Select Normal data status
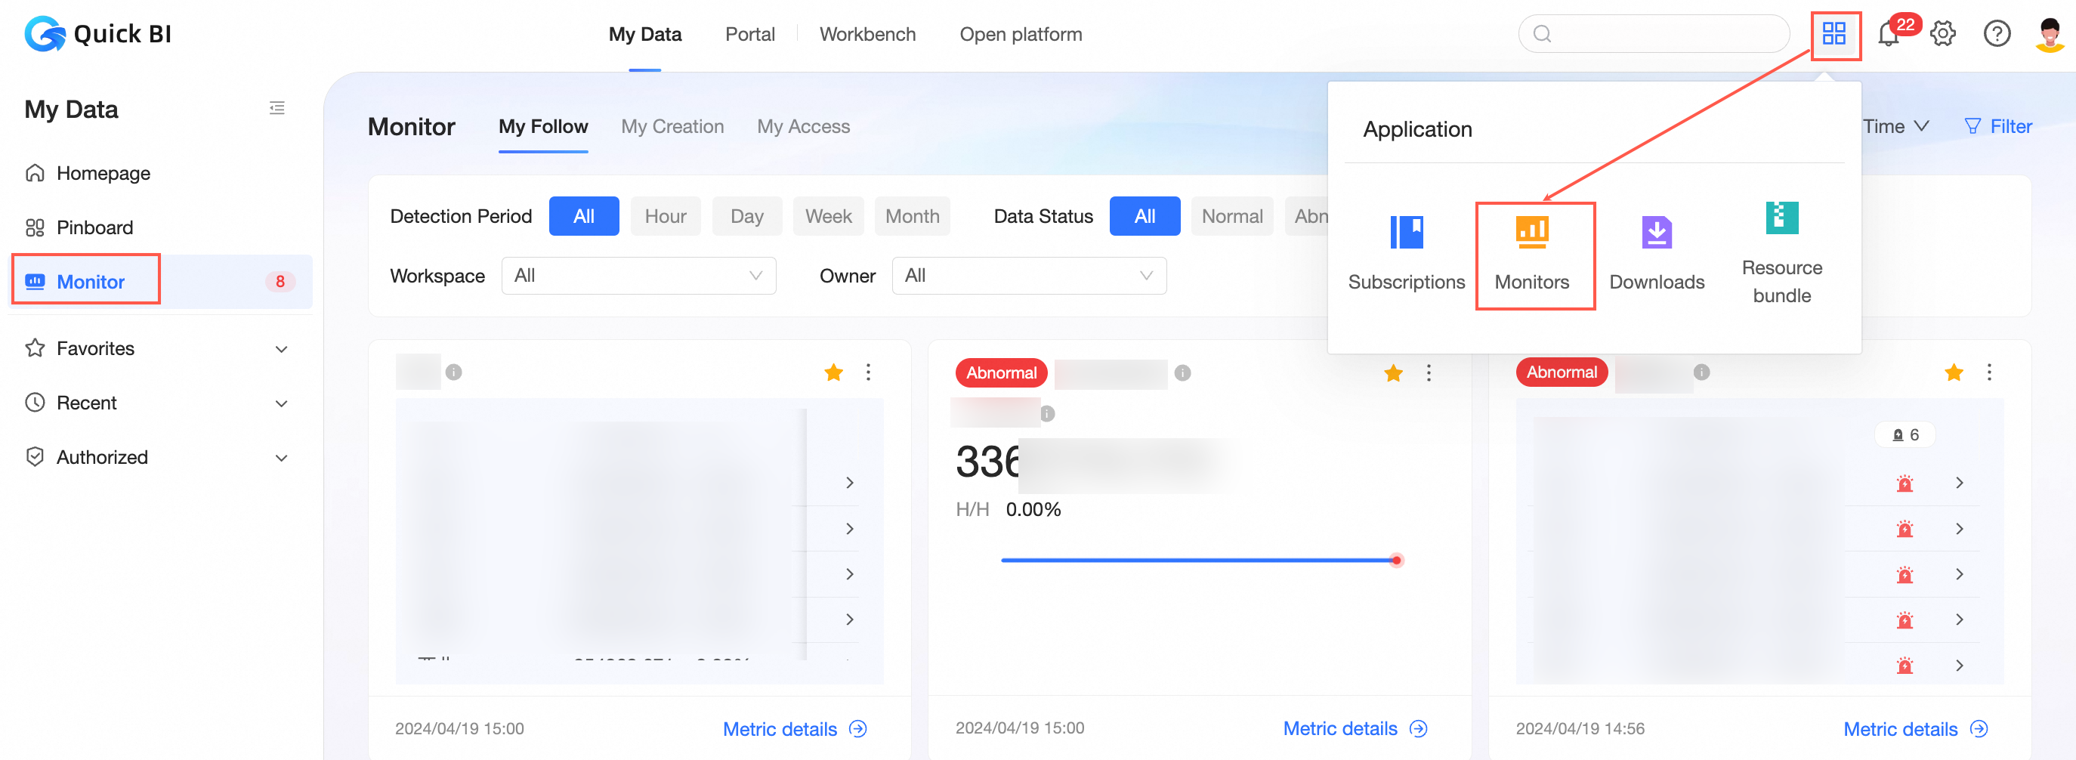Image resolution: width=2076 pixels, height=760 pixels. point(1232,216)
